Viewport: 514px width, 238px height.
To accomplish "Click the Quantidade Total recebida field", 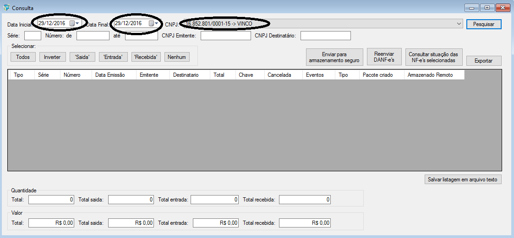I will (305, 200).
